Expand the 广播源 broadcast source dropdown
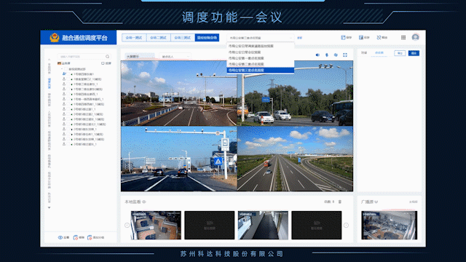466x262 pixels. point(376,202)
